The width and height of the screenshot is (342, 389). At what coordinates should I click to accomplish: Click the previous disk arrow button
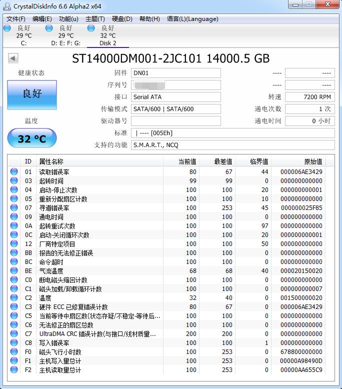coord(13,59)
